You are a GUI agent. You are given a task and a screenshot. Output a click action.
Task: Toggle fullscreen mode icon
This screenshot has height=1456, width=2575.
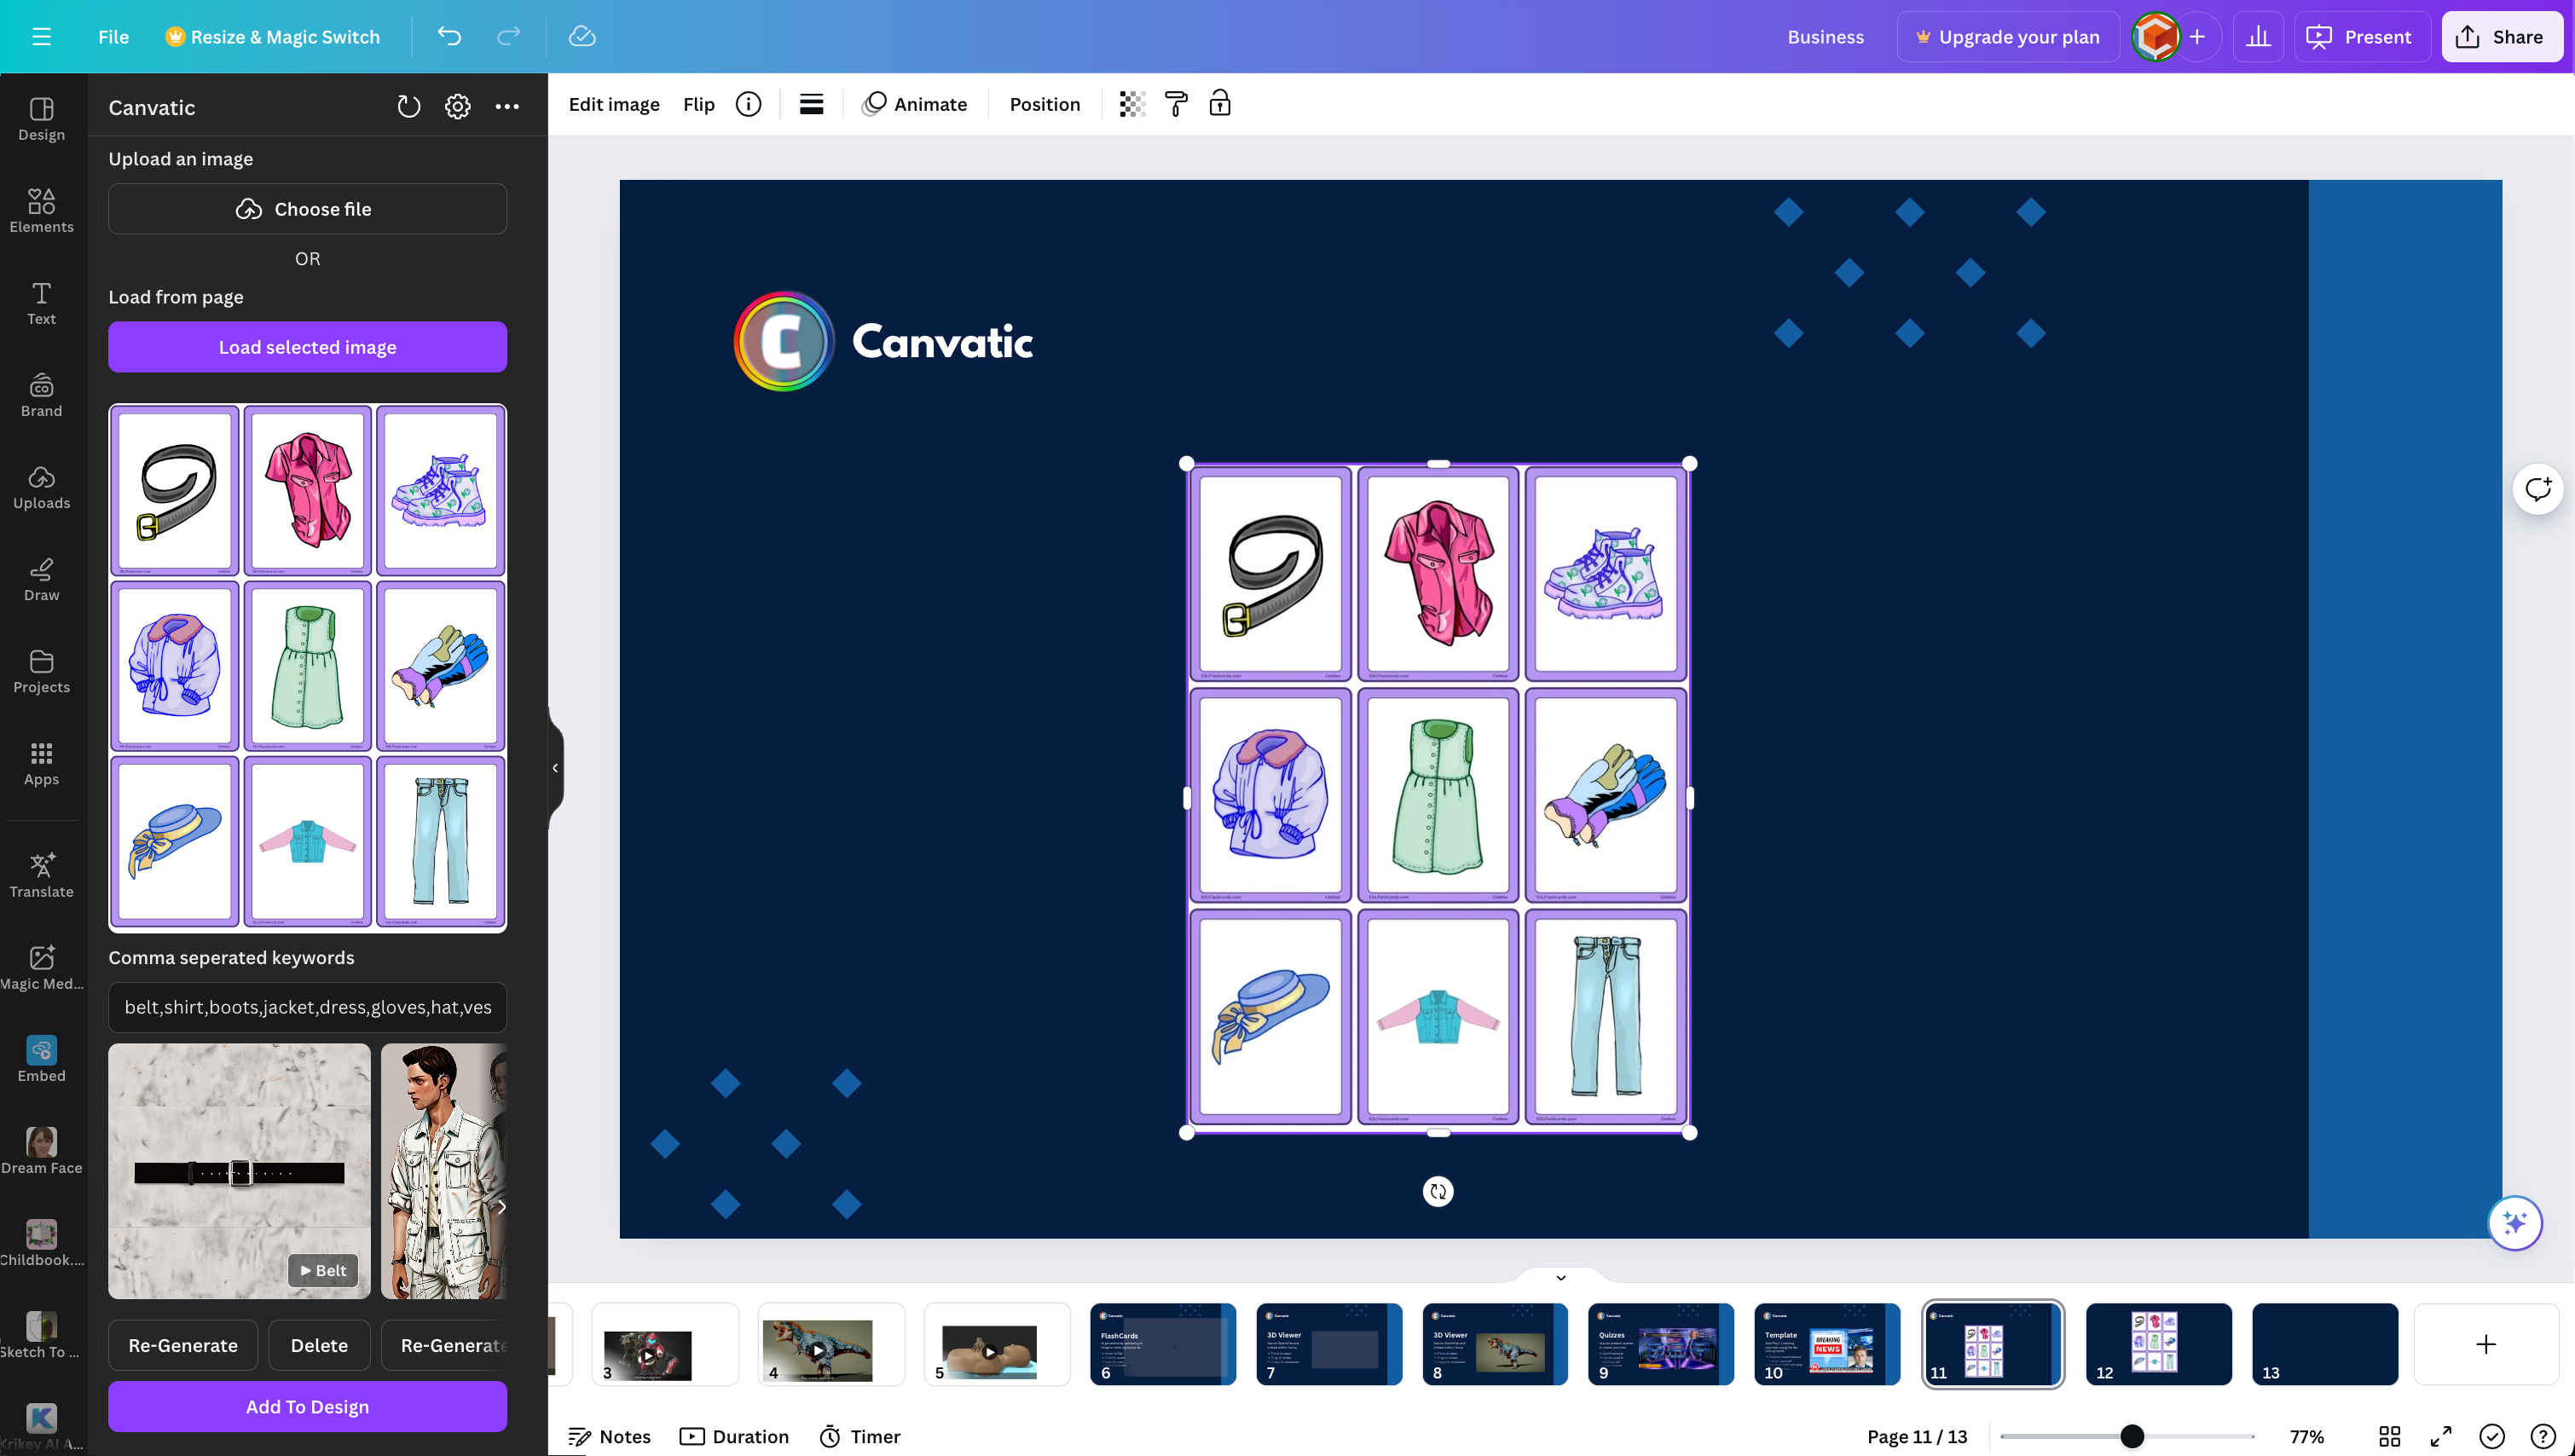2440,1436
